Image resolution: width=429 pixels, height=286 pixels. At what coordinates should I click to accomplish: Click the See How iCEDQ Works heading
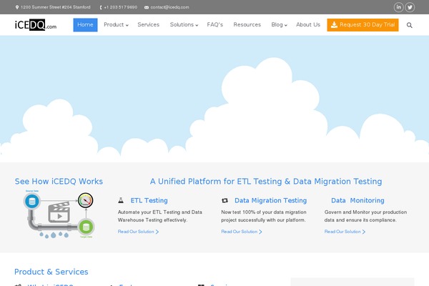pos(59,182)
